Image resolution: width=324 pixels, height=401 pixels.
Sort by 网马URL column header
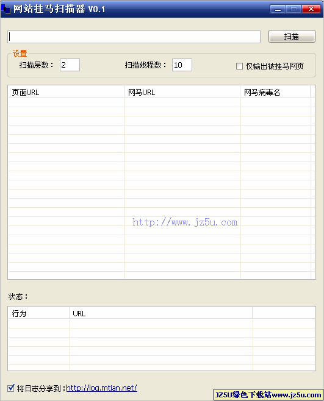[182, 92]
